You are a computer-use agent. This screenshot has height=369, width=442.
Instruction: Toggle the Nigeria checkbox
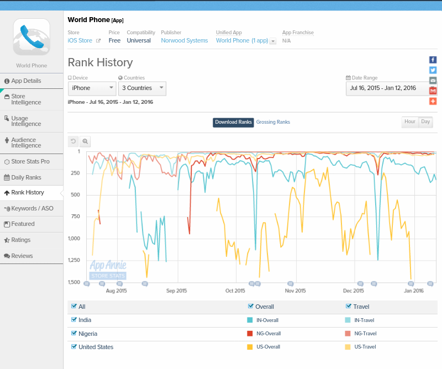pyautogui.click(x=74, y=333)
